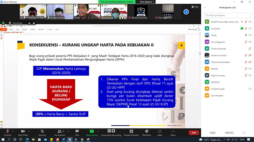Click the Find a participant search field

227,15
